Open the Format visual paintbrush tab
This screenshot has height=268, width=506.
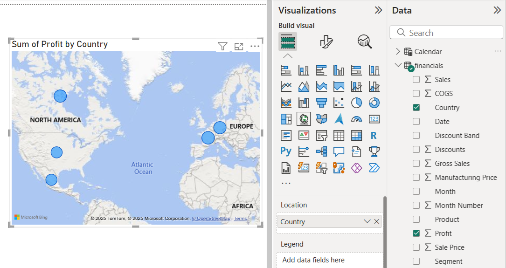click(326, 41)
